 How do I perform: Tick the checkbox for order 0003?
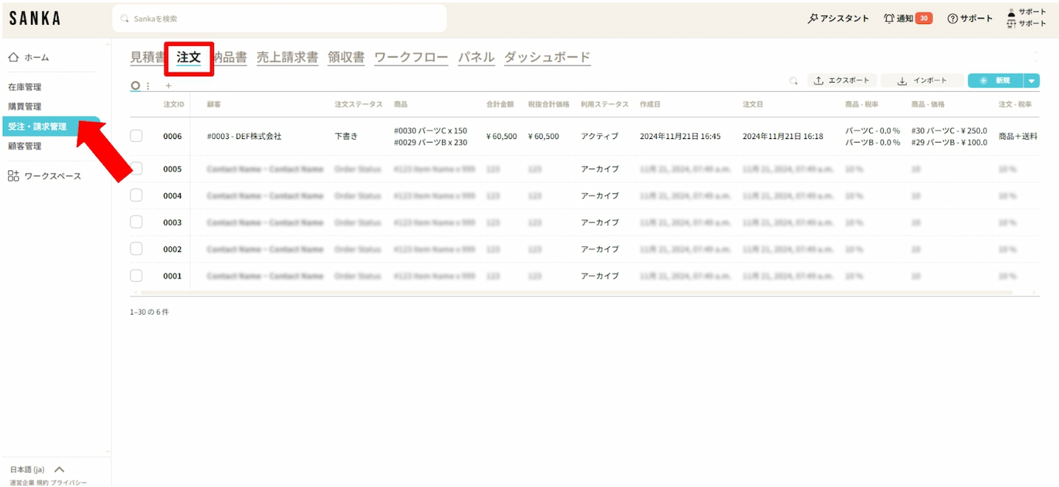(136, 222)
